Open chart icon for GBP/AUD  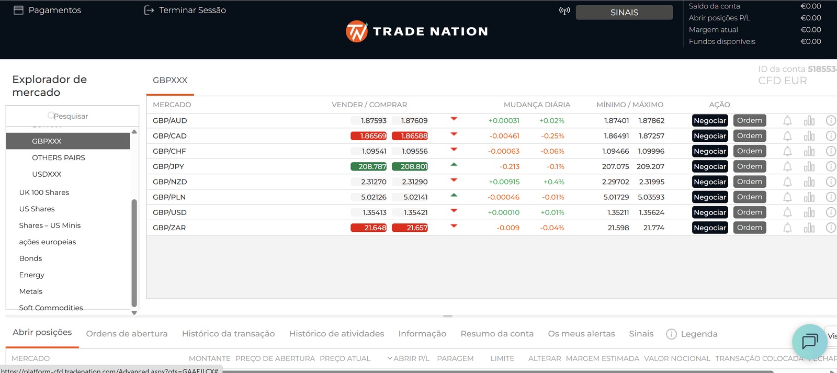pyautogui.click(x=809, y=121)
